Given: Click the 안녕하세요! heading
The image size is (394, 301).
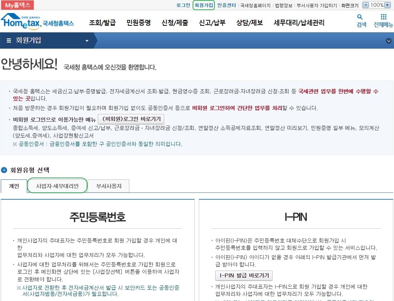Looking at the screenshot, I should pyautogui.click(x=29, y=64).
